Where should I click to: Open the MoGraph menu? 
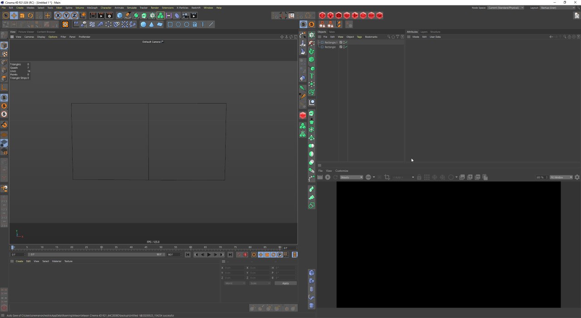coord(92,8)
